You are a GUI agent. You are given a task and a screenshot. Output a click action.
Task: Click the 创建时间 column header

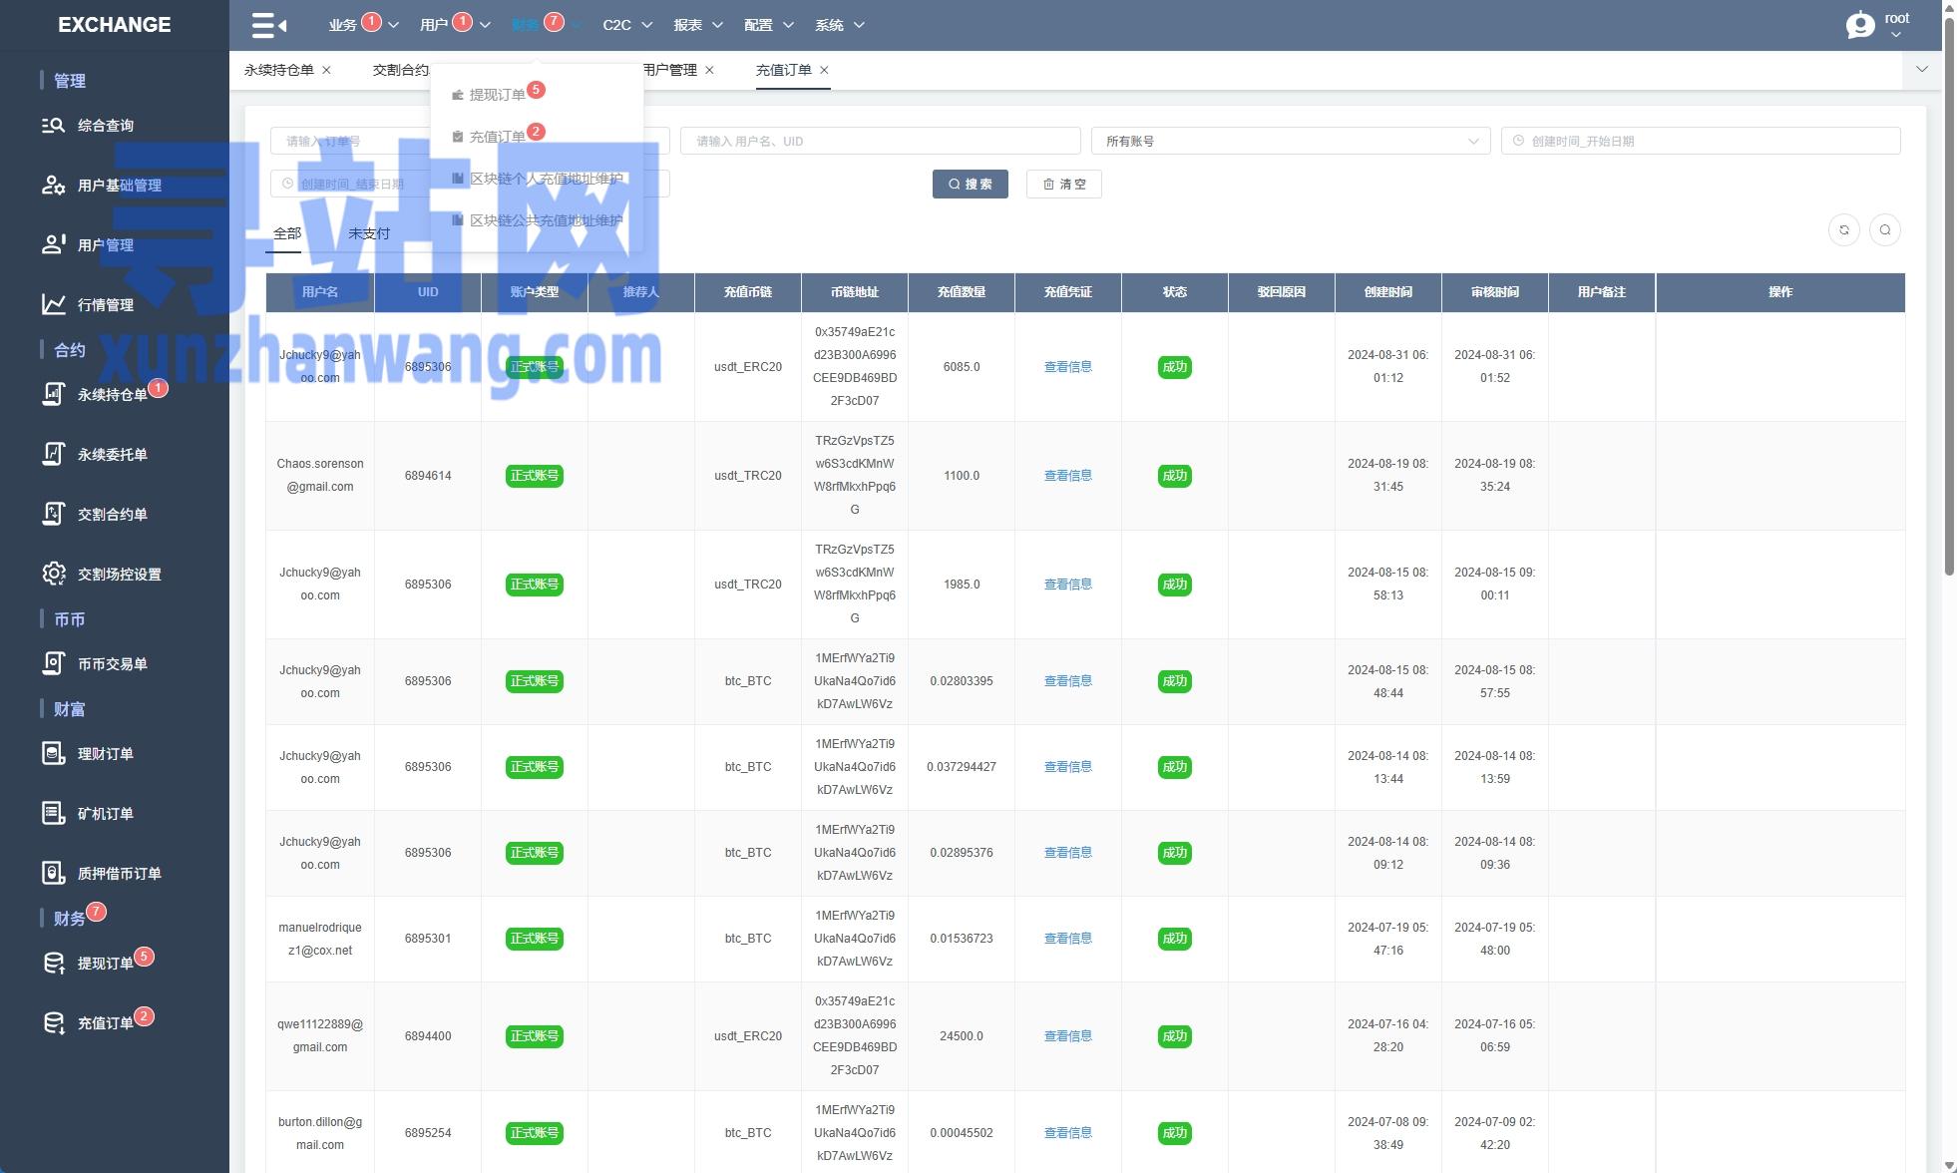1388,292
